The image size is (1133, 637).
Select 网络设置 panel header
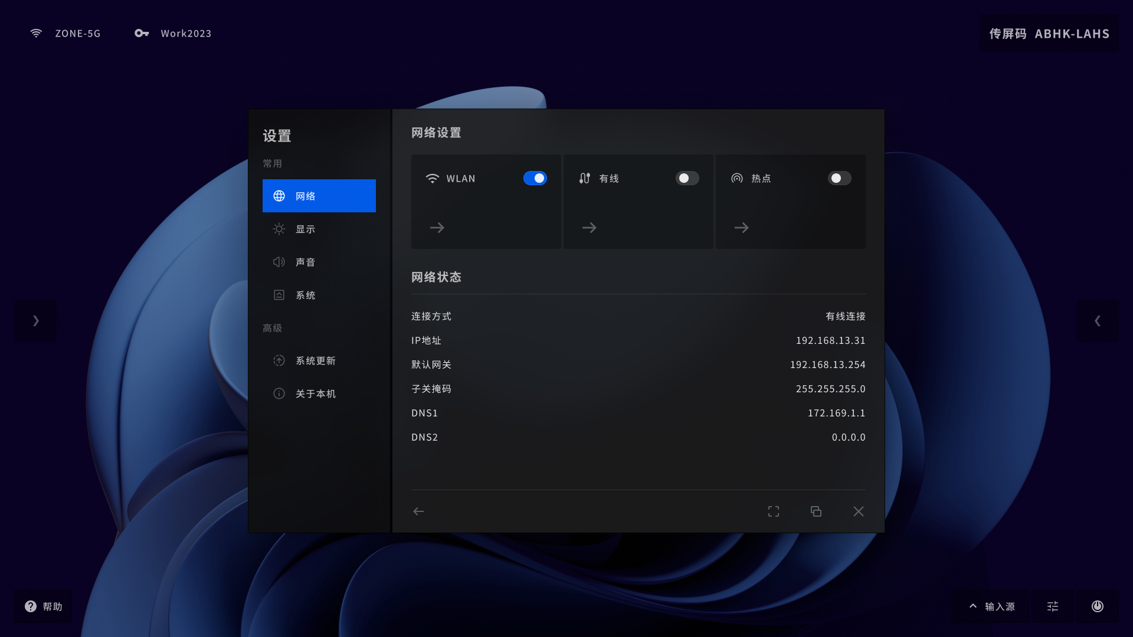(x=437, y=133)
